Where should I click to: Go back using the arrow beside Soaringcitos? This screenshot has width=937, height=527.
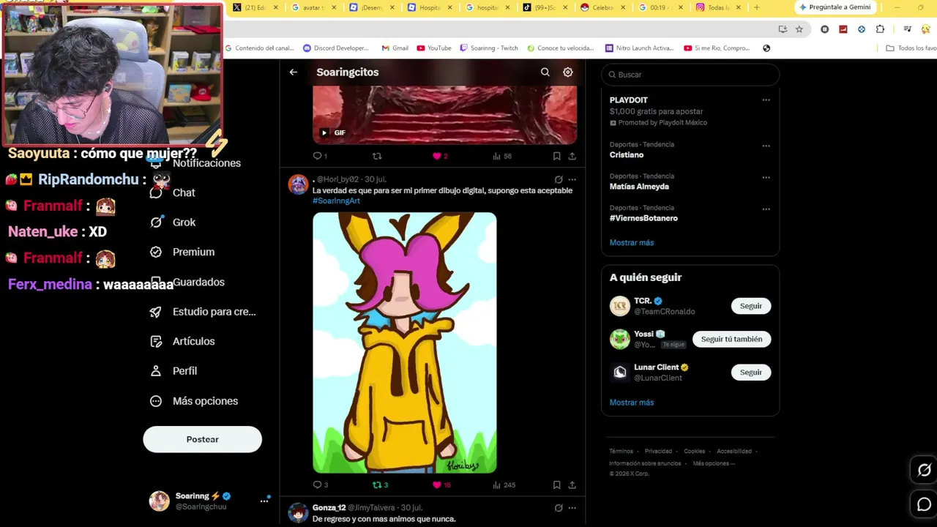click(x=293, y=72)
